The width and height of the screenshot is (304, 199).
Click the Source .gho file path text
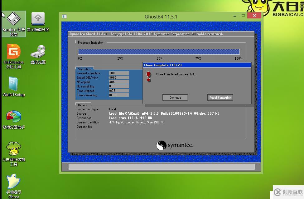pyautogui.click(x=164, y=113)
